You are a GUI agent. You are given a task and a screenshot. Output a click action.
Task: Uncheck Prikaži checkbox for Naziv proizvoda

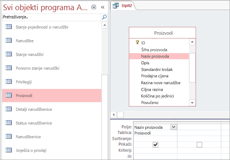click(155, 145)
